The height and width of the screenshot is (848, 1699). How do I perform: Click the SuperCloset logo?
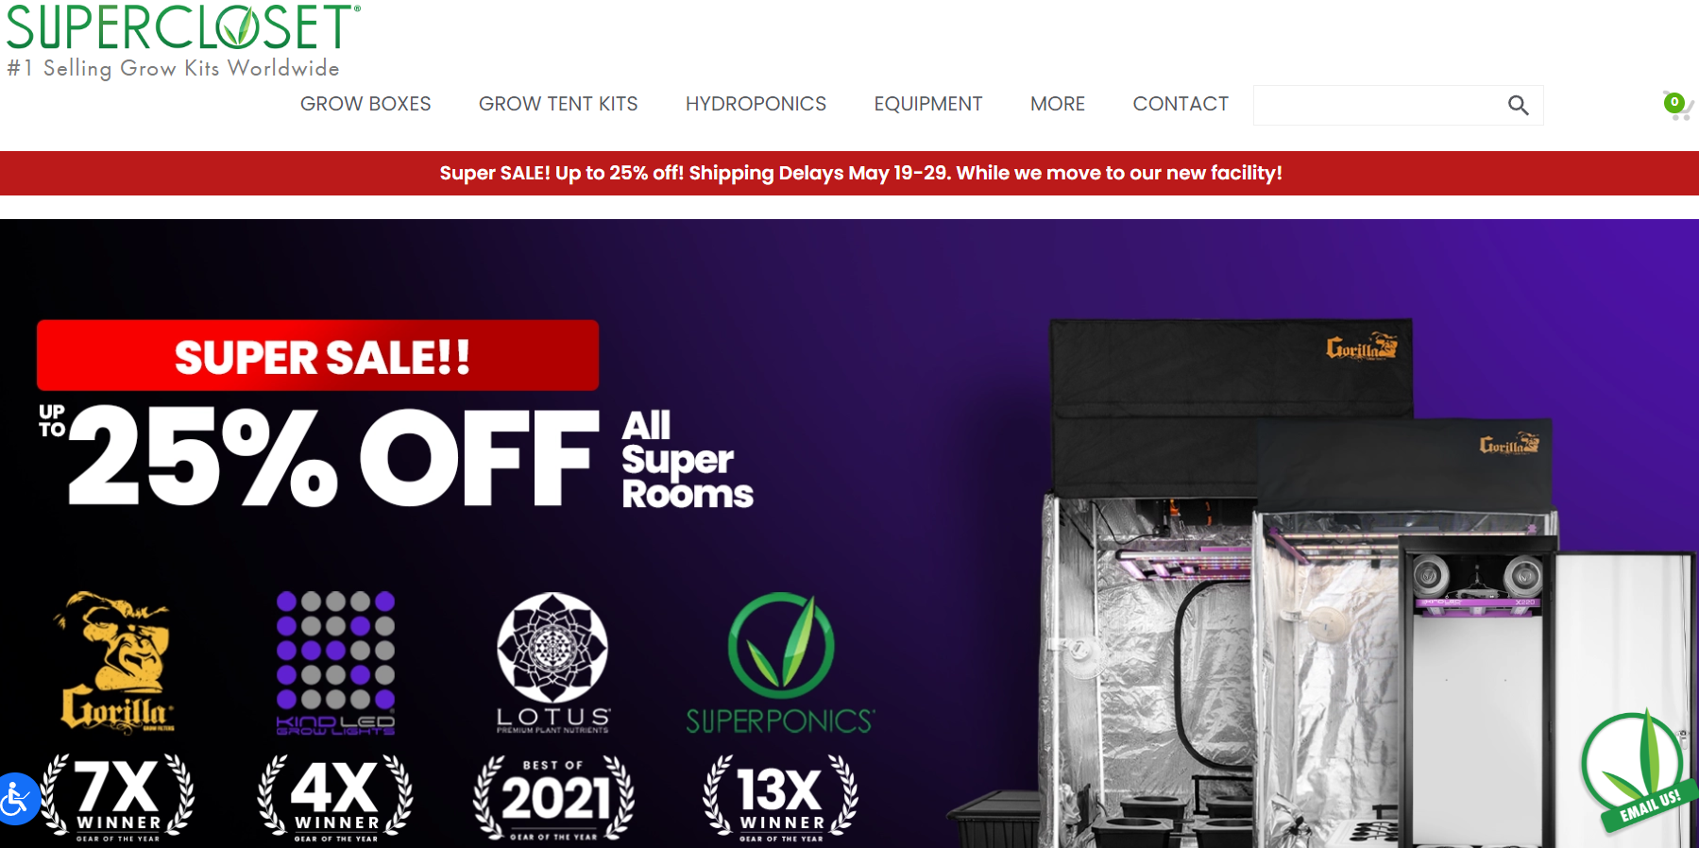point(183,40)
